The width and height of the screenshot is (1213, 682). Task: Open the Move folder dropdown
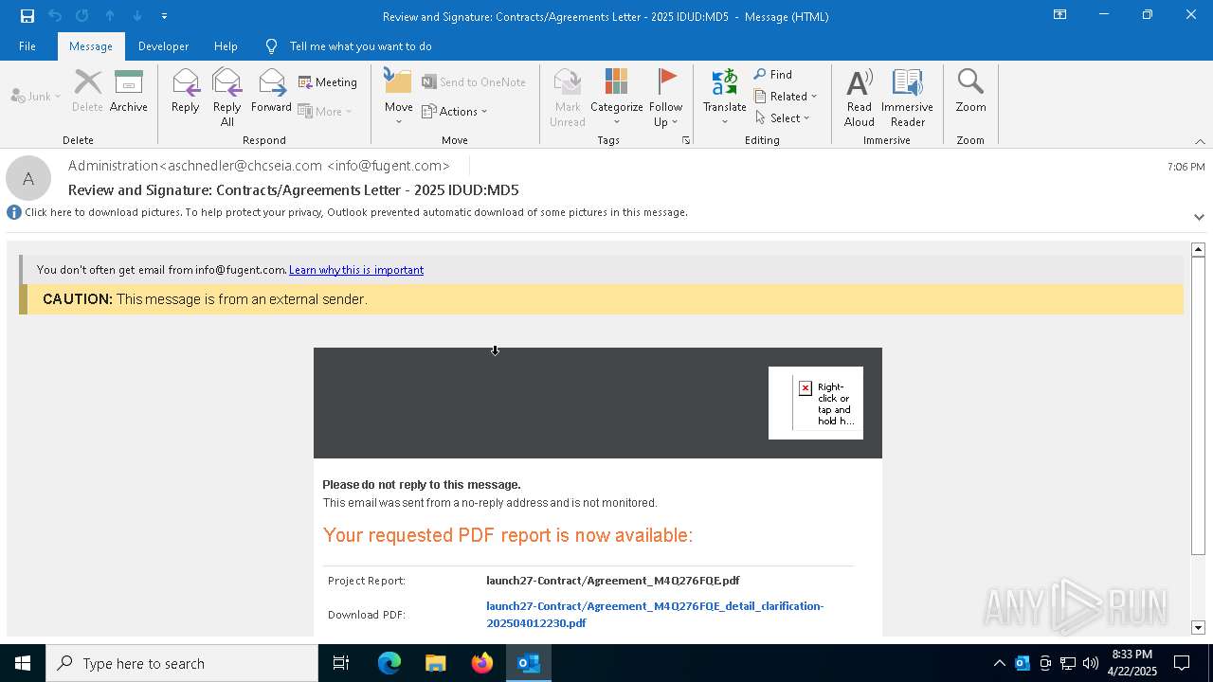click(x=398, y=98)
